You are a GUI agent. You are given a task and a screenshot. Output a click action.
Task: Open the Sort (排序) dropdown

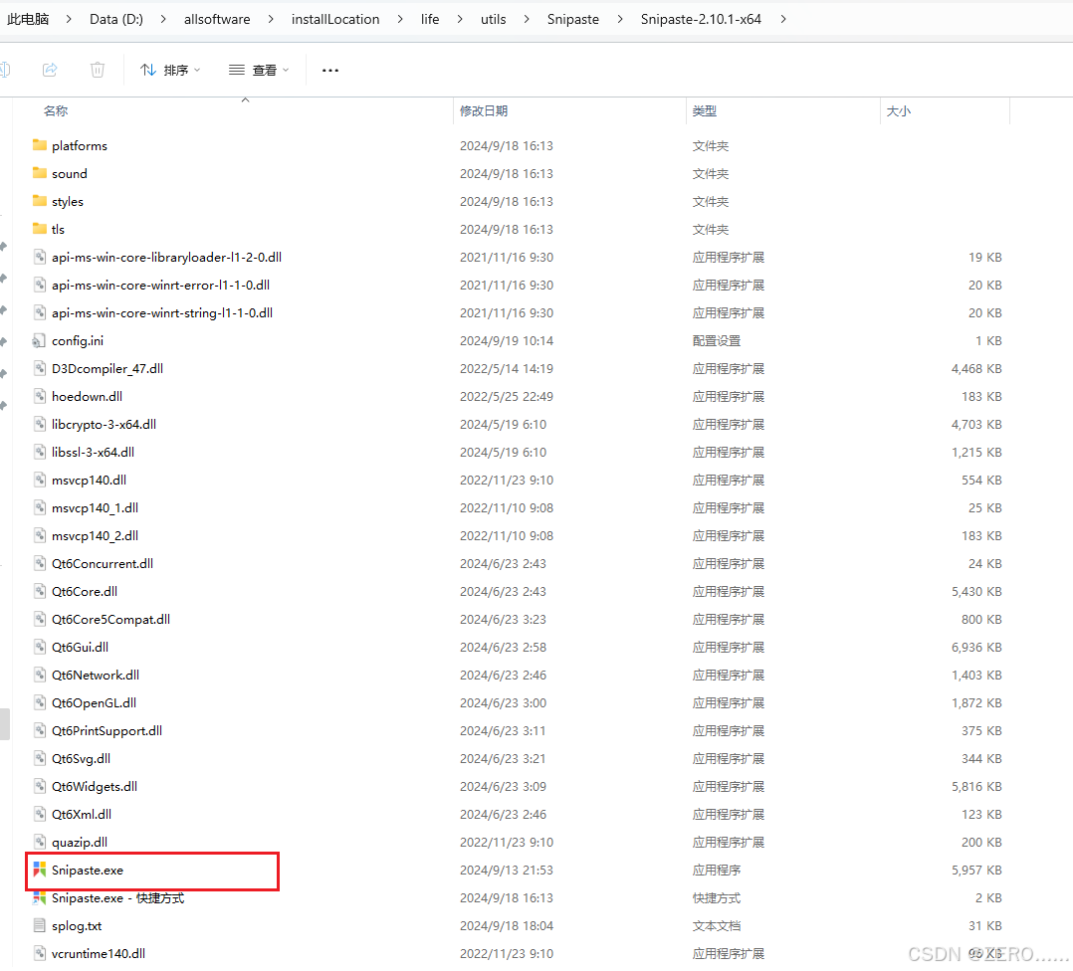click(169, 70)
